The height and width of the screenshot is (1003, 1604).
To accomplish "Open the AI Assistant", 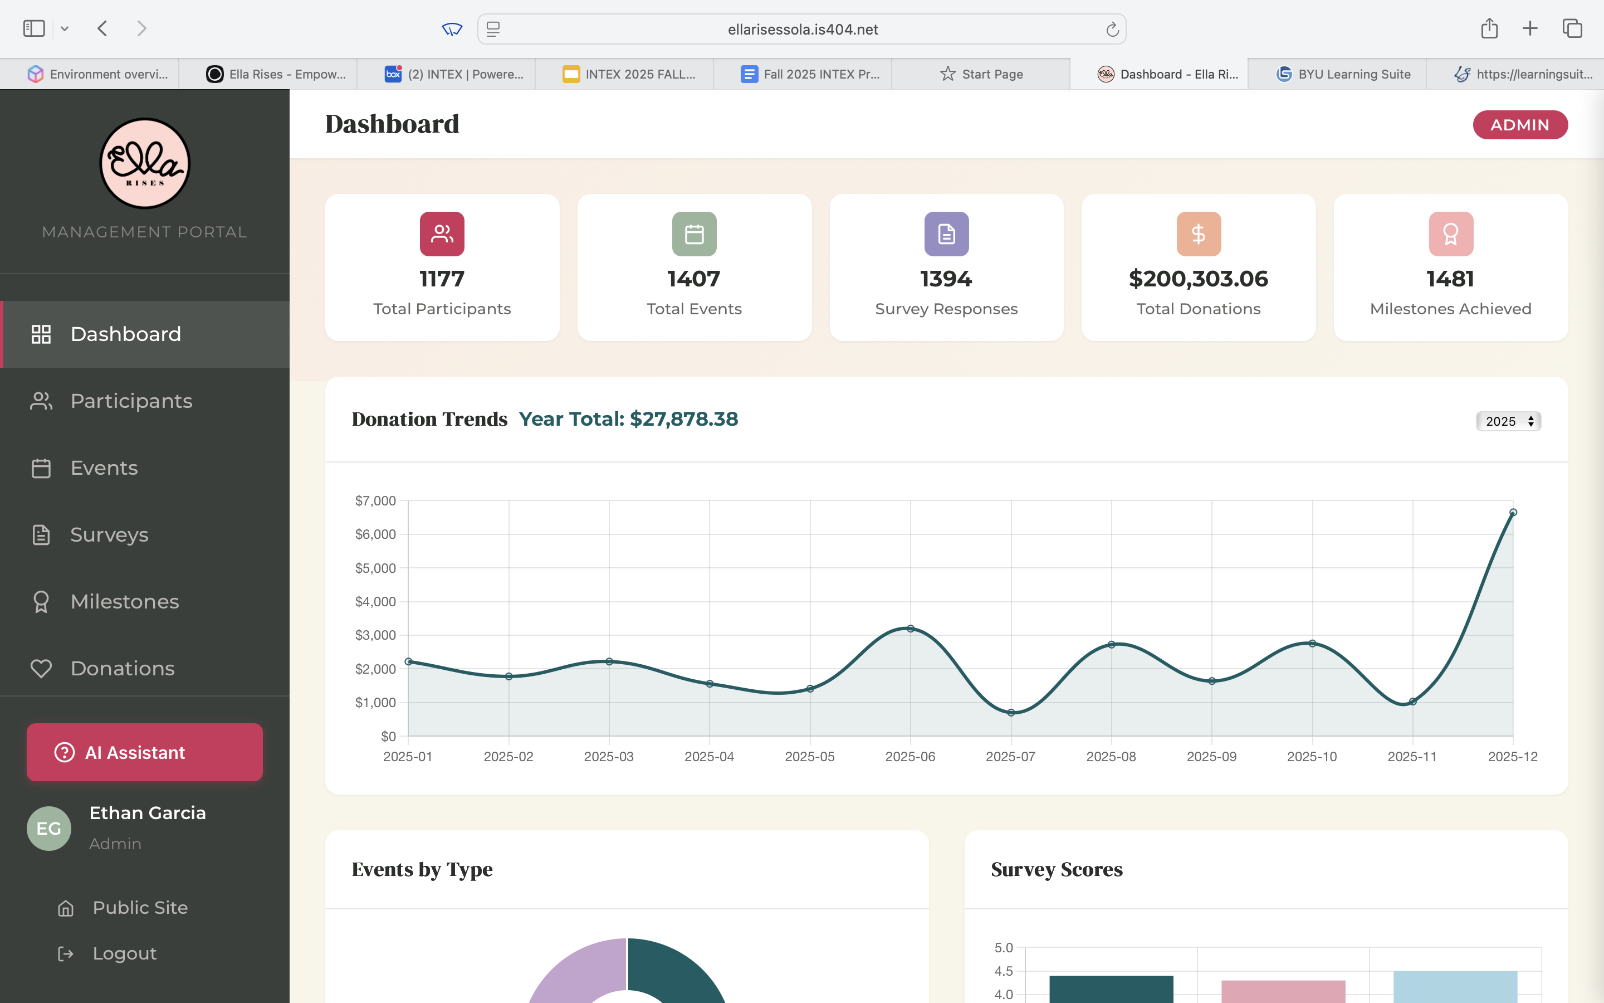I will click(144, 752).
